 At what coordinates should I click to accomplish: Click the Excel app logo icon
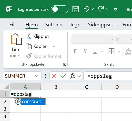pyautogui.click(x=9, y=9)
